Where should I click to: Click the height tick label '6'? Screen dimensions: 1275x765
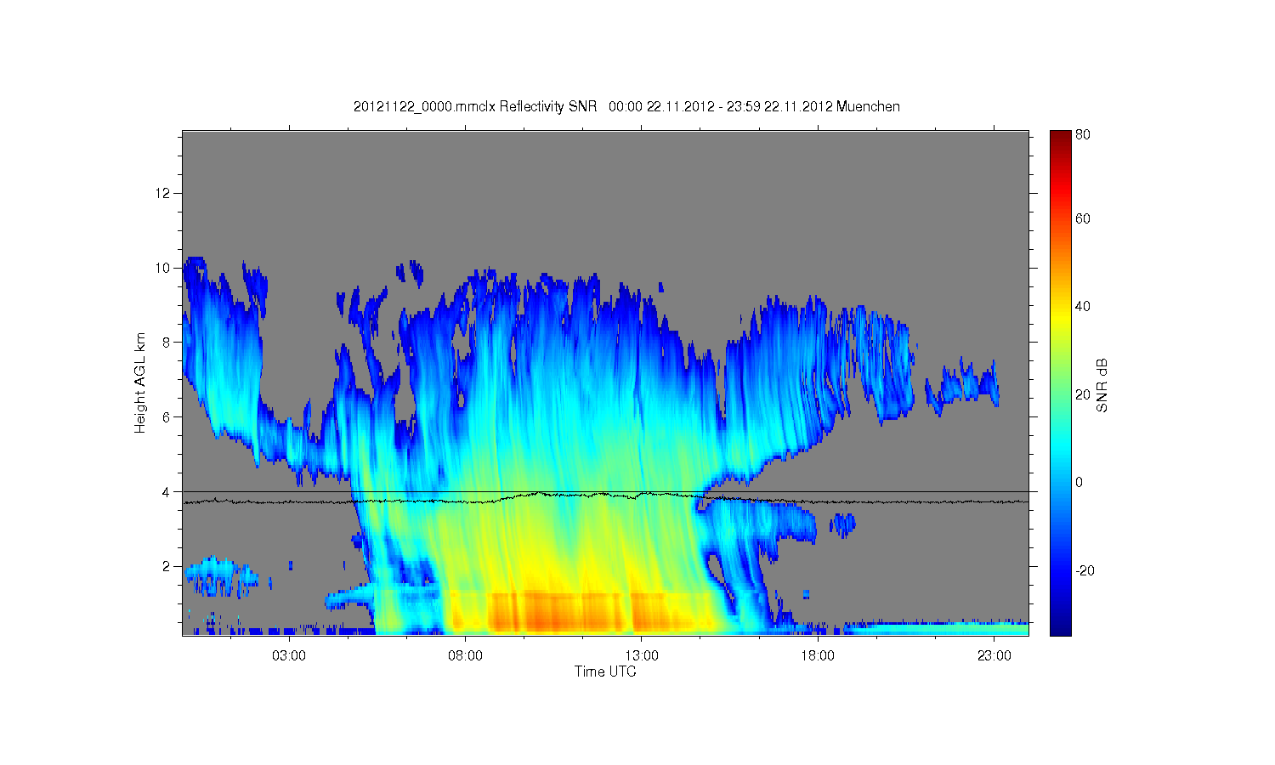coord(167,416)
